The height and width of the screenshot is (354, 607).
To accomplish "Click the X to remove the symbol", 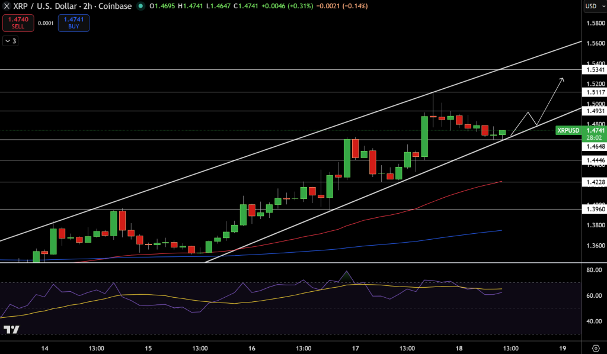I will pyautogui.click(x=5, y=5).
